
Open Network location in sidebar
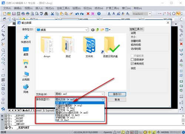tap(26, 89)
